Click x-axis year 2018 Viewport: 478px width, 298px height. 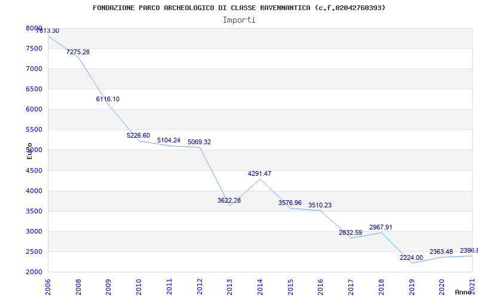click(x=381, y=287)
